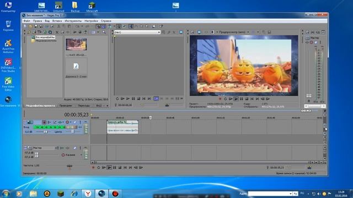The height and width of the screenshot is (198, 353).
Task: Click Stop in the trimmer transport controls
Action: pyautogui.click(x=138, y=98)
